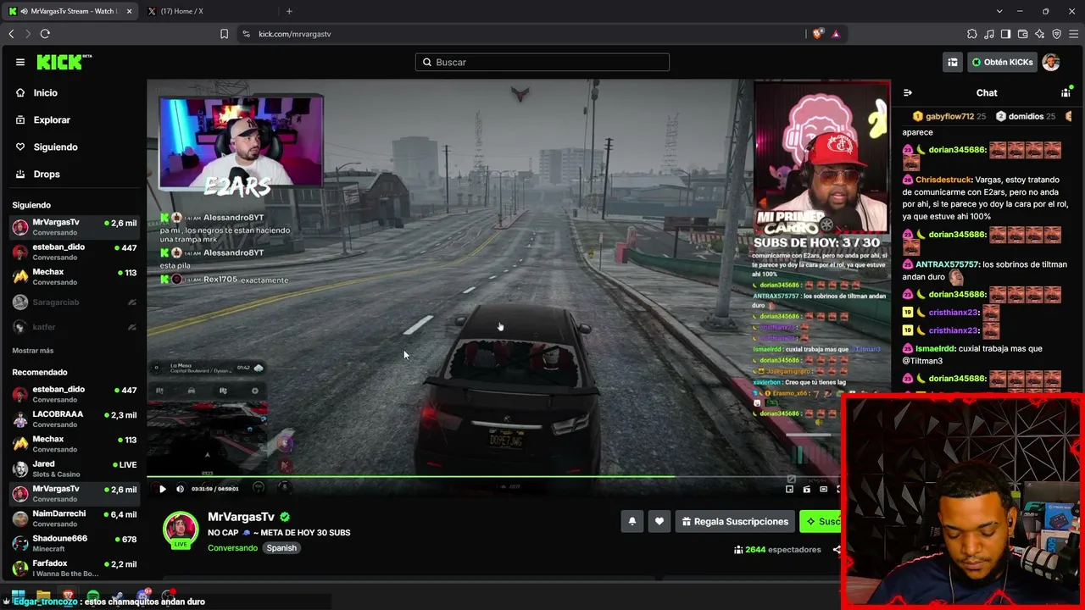1085x610 pixels.
Task: Enable stream notifications bell
Action: (x=632, y=521)
